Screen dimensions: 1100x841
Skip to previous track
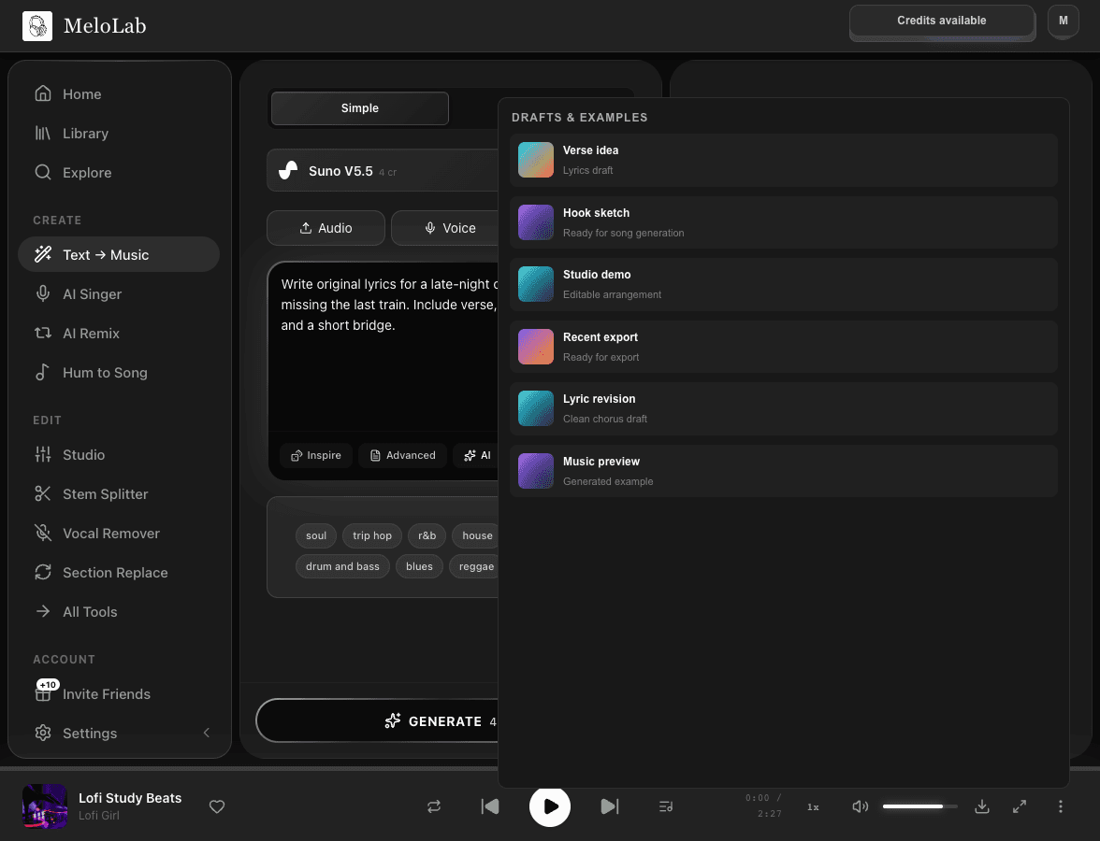pyautogui.click(x=490, y=805)
